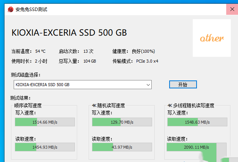The image size is (238, 162).
Task: Click the 4K 随机读写速度 group title
Action: [x=108, y=105]
